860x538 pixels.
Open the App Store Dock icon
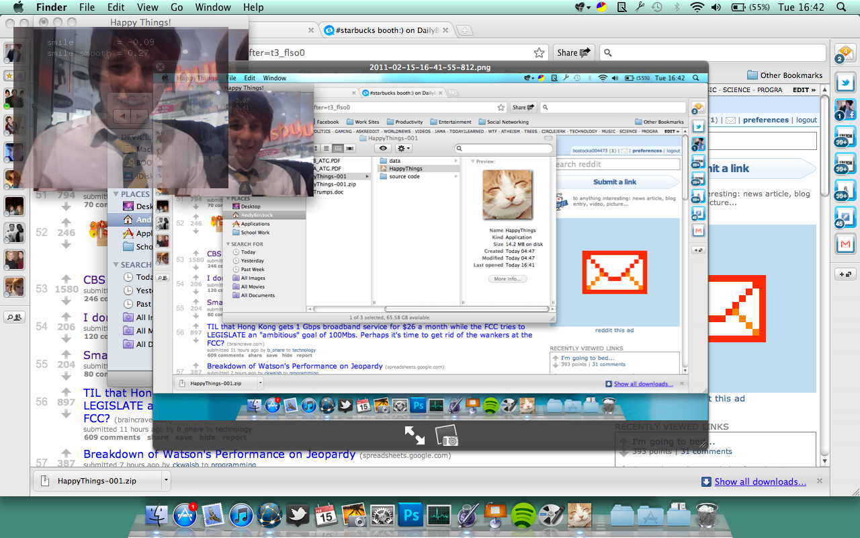pyautogui.click(x=185, y=516)
